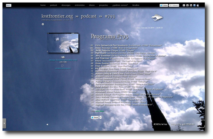Image resolution: width=213 pixels, height=139 pixels.
Task: Select track 12 Øystein Sevåg & Lakki Patey
Action: pyautogui.click(x=121, y=74)
